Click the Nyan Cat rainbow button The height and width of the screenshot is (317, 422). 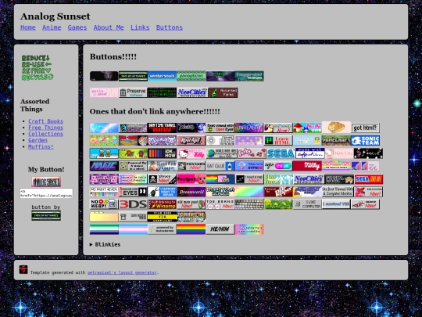point(220,179)
